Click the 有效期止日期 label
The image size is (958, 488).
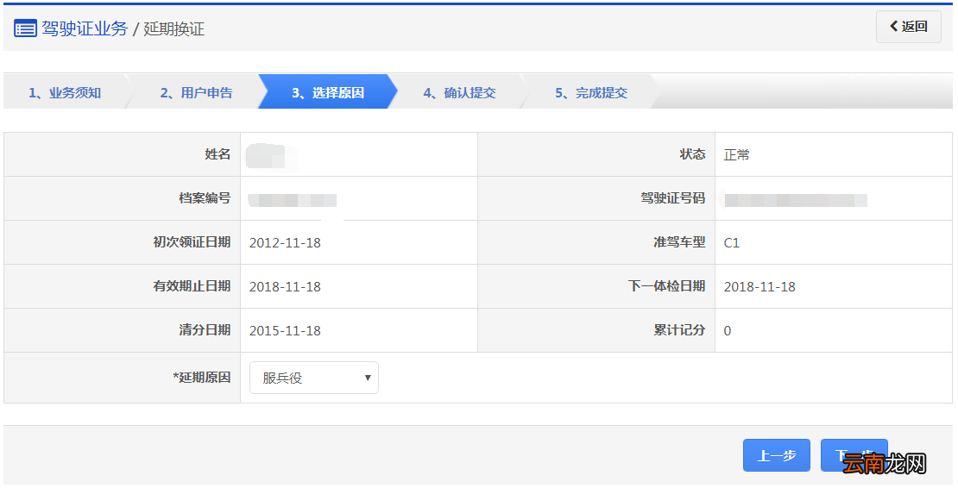(192, 286)
